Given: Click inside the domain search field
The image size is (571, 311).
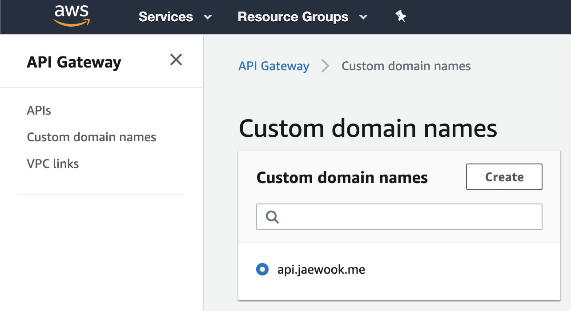Looking at the screenshot, I should [399, 217].
